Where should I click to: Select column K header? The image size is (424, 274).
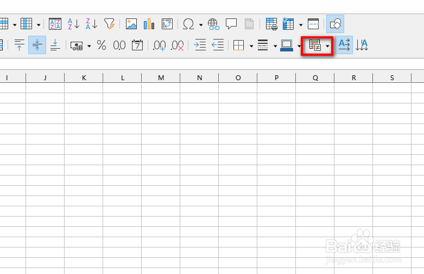click(x=84, y=77)
